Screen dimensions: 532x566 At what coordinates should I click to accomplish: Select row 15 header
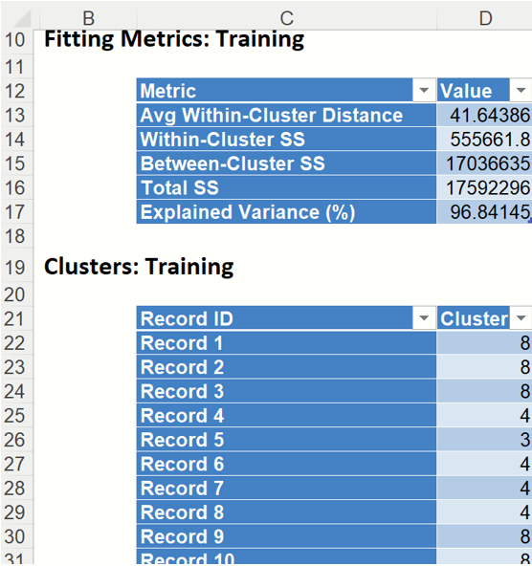click(16, 163)
